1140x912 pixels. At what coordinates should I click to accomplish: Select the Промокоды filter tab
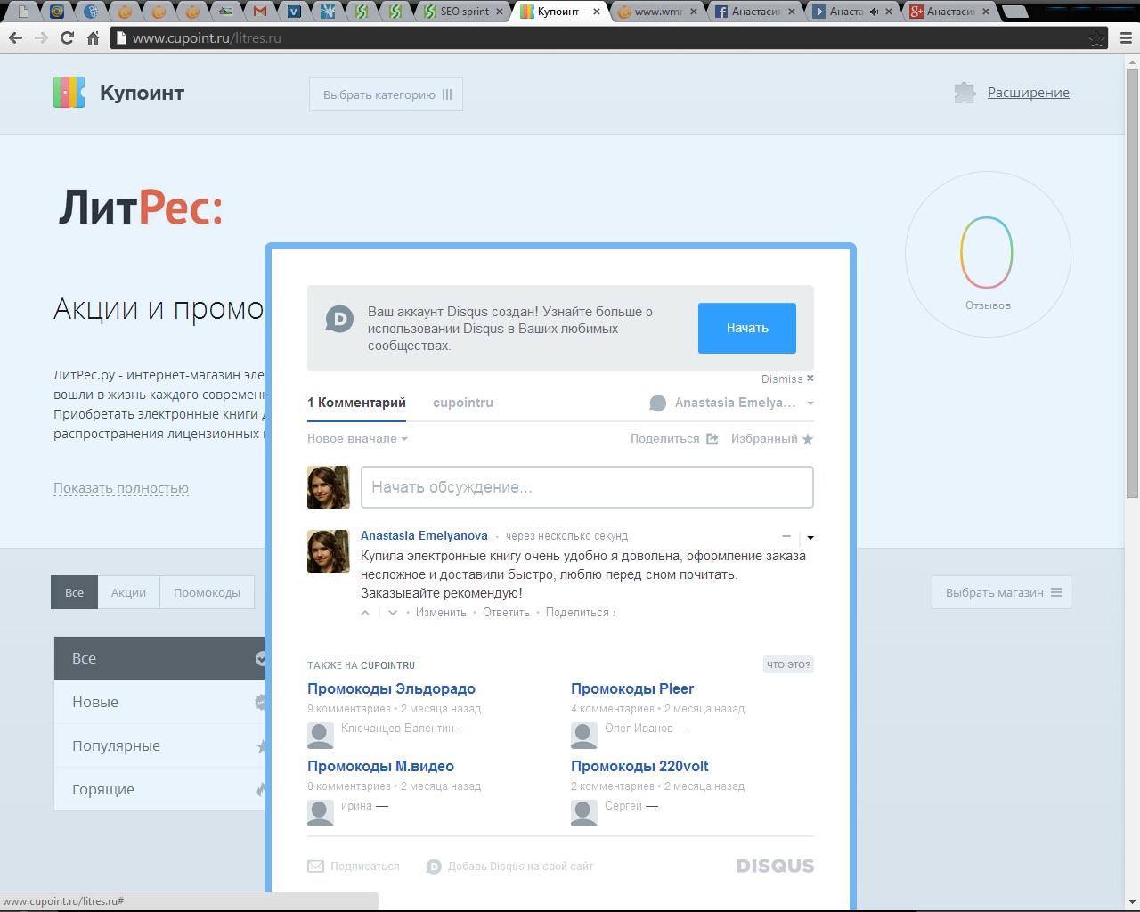[x=207, y=592]
